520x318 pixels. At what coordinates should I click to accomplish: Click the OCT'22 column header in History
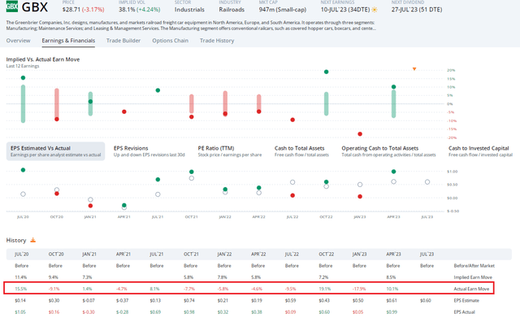[x=326, y=254]
